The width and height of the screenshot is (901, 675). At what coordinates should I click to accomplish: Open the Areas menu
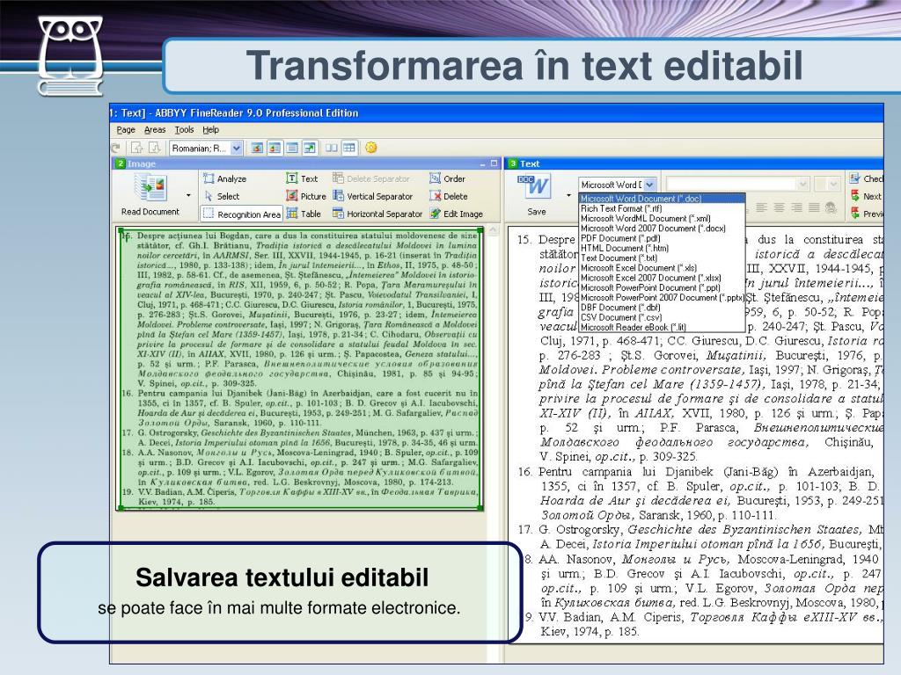(155, 130)
